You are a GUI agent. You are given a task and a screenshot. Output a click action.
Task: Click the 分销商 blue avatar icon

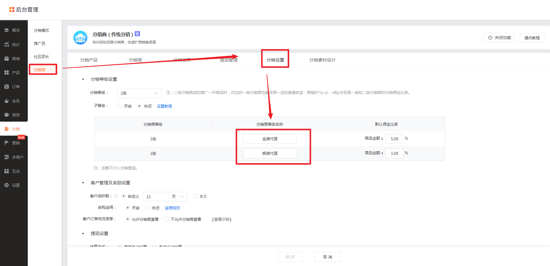80,38
